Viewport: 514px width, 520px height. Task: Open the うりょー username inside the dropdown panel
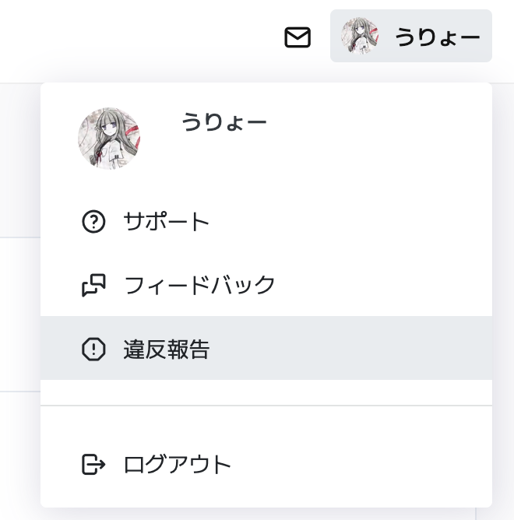[224, 123]
